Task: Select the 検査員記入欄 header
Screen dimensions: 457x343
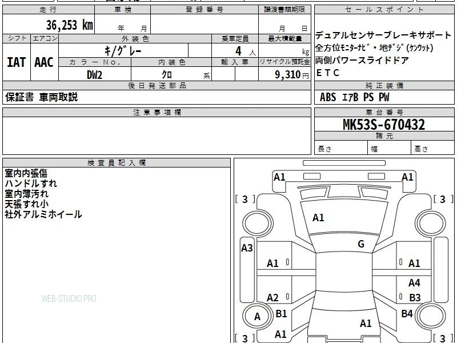Action: pos(117,163)
